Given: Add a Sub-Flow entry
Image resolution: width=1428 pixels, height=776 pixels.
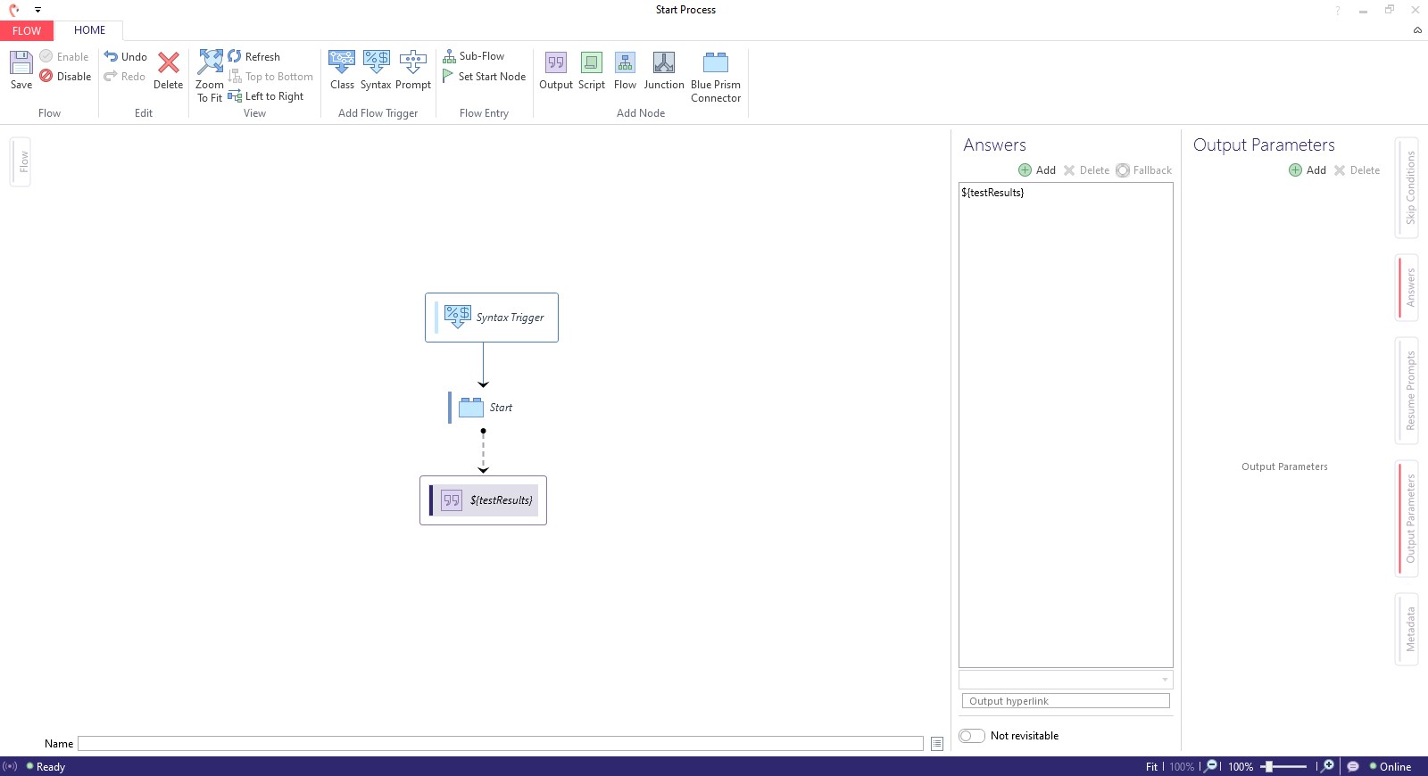Looking at the screenshot, I should point(474,56).
